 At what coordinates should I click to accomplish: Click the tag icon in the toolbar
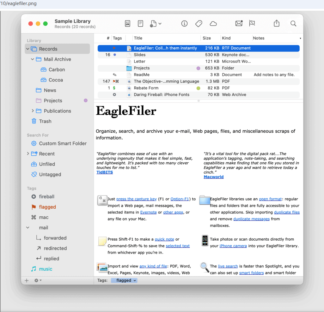click(199, 24)
